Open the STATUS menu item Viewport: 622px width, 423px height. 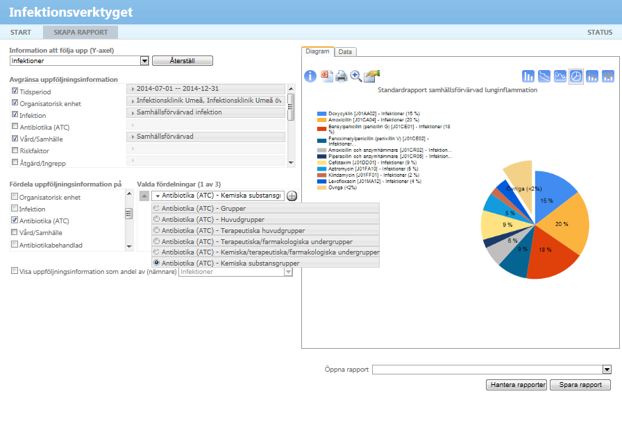click(x=600, y=33)
